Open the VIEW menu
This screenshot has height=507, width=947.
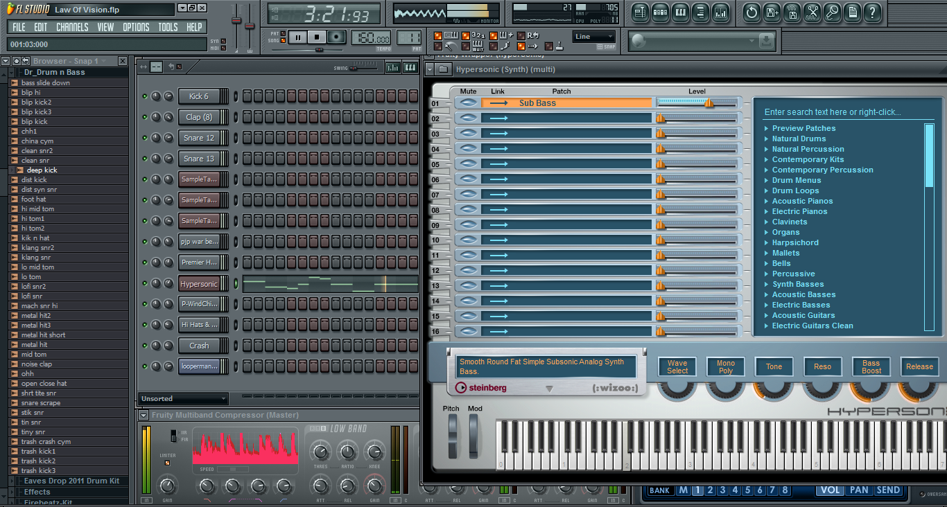click(x=105, y=27)
